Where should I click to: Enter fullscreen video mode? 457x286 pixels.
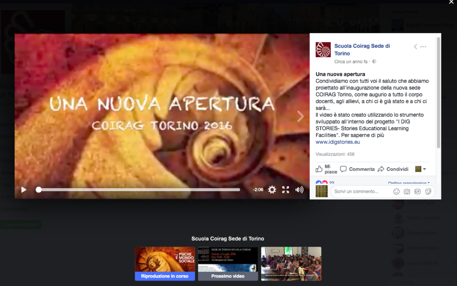point(286,190)
